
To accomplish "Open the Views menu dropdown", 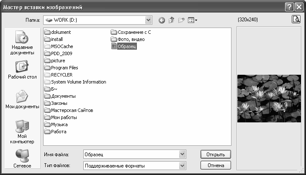I will click(x=192, y=20).
